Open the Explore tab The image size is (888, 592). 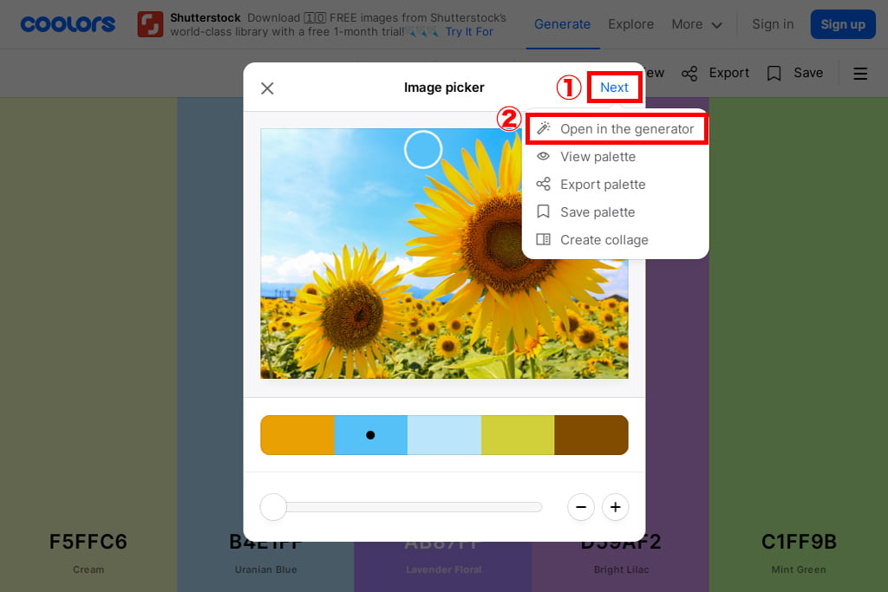point(630,24)
